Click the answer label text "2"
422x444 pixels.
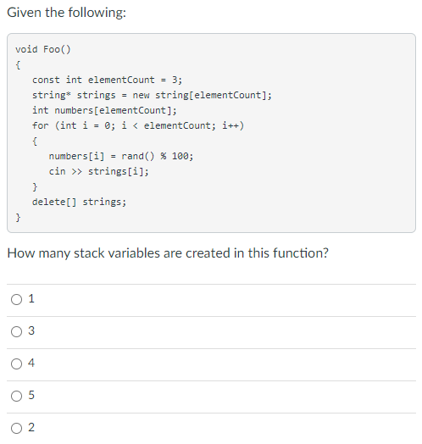pyautogui.click(x=31, y=427)
